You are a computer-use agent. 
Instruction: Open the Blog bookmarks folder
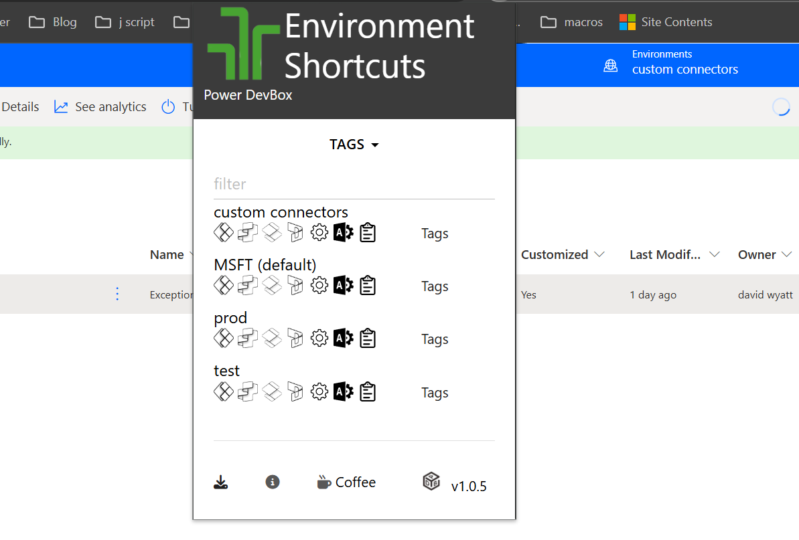pyautogui.click(x=53, y=22)
